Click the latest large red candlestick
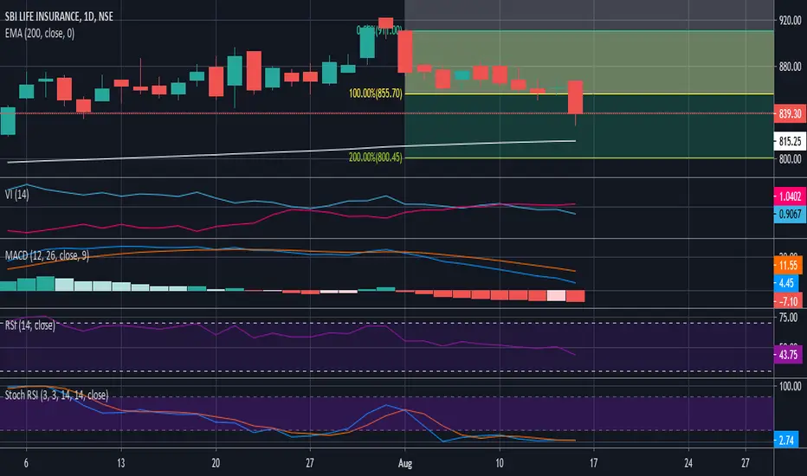This screenshot has width=807, height=476. (576, 97)
